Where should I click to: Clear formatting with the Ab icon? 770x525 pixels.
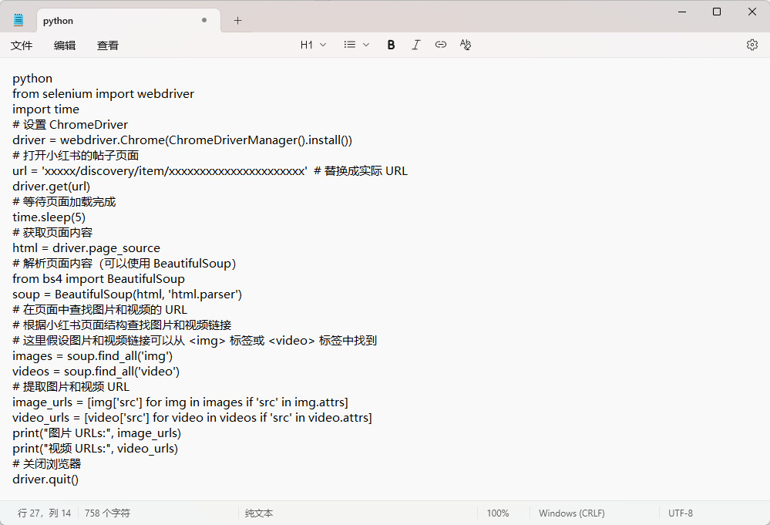466,45
